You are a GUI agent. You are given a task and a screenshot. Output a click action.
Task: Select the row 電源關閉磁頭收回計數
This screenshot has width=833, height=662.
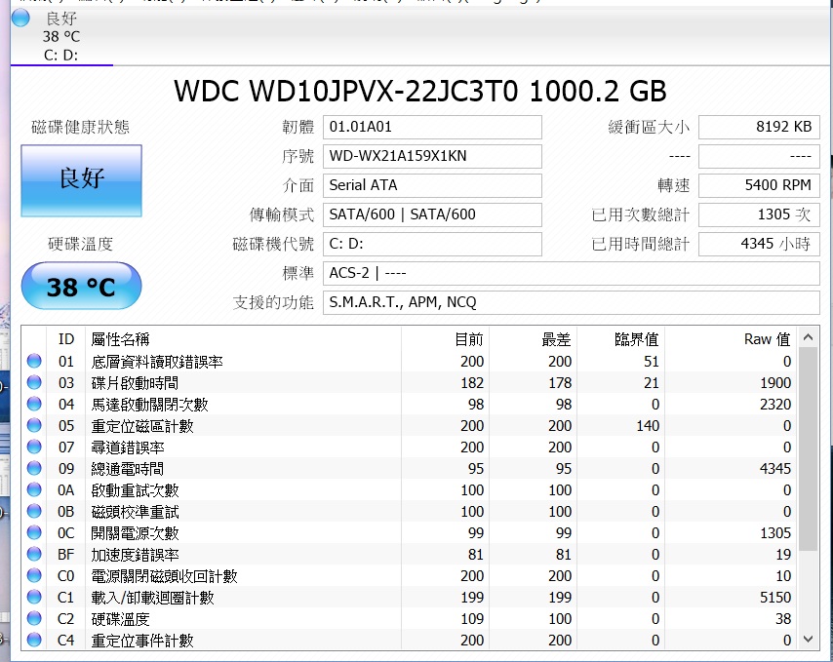point(410,576)
